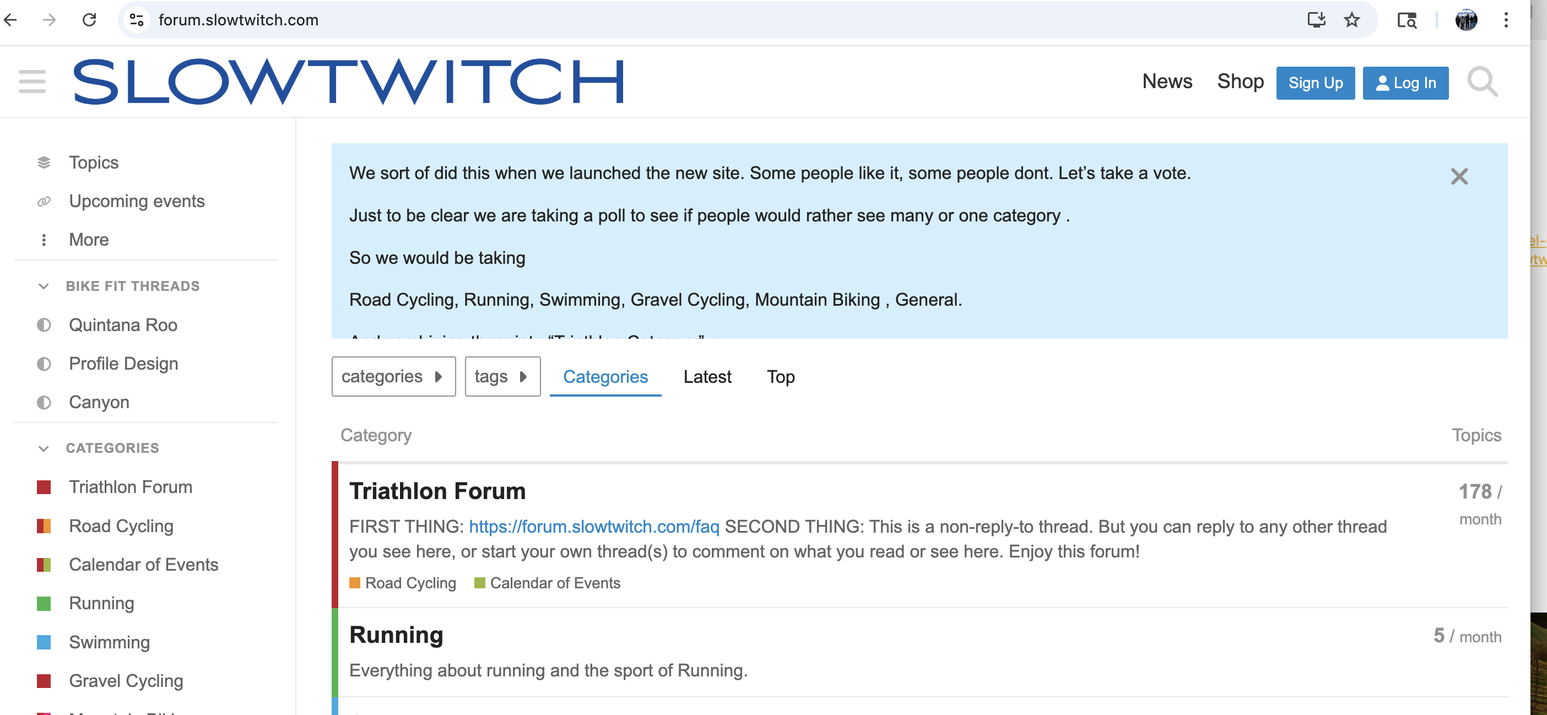Bookmark page with star icon

1351,20
